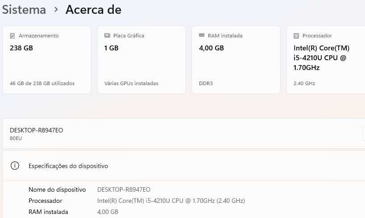
Task: Click the 80EU model label
Action: [x=16, y=138]
